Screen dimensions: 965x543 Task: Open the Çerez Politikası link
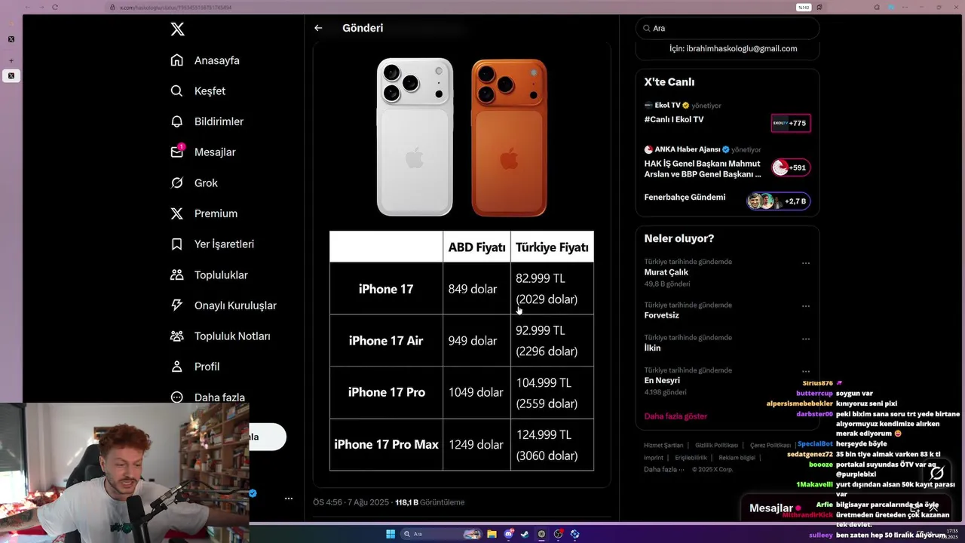pos(770,446)
